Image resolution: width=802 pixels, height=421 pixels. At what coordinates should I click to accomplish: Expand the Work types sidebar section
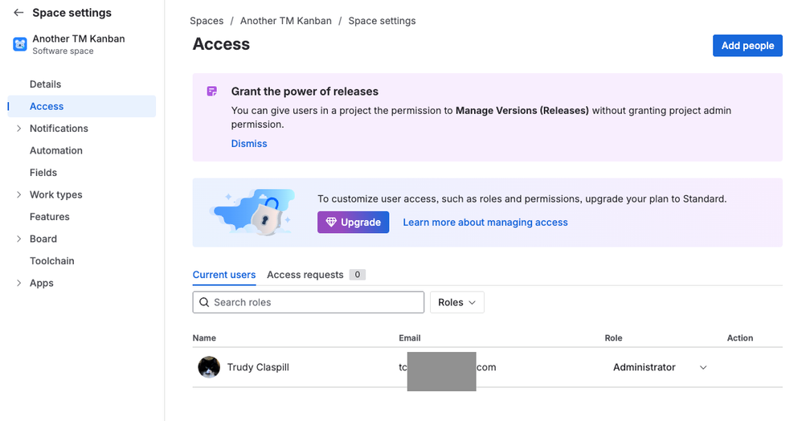(x=19, y=195)
